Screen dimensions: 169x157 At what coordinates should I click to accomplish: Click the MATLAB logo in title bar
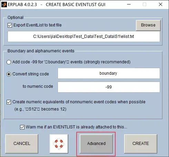[4, 4]
